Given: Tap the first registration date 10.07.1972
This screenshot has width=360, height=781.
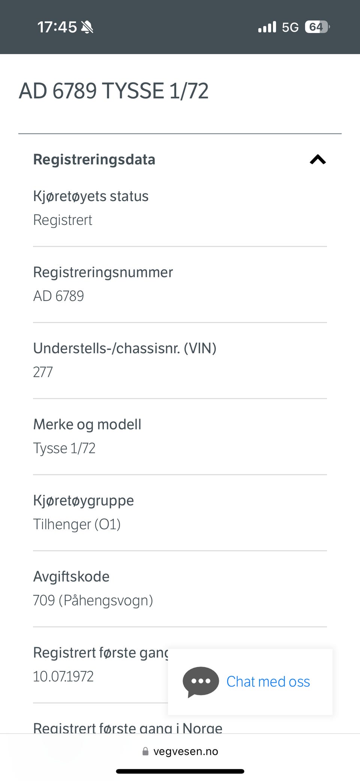Looking at the screenshot, I should [x=63, y=676].
